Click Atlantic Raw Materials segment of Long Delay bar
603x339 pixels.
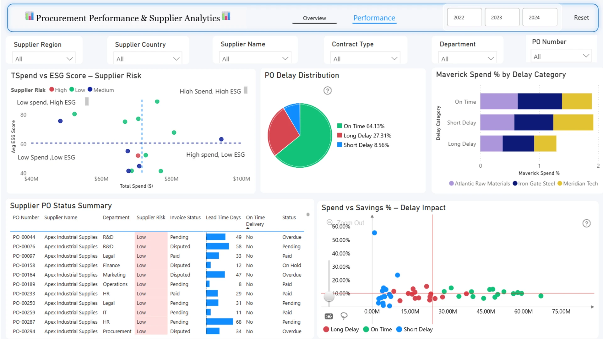pyautogui.click(x=492, y=143)
